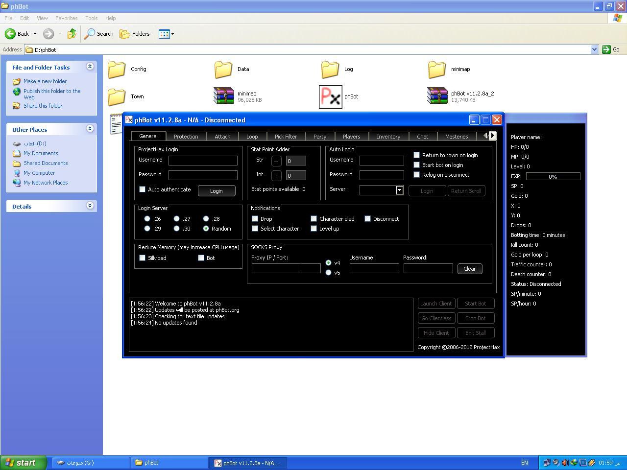Enable Drop notification checkbox
The image size is (627, 470).
click(x=255, y=219)
